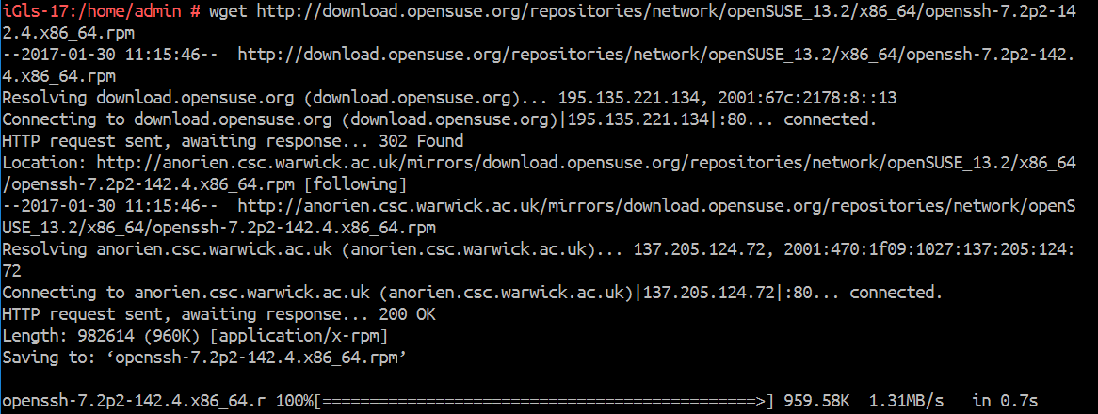Viewport: 1098px width, 414px height.
Task: Click the 959.58K downloaded size
Action: click(x=817, y=402)
